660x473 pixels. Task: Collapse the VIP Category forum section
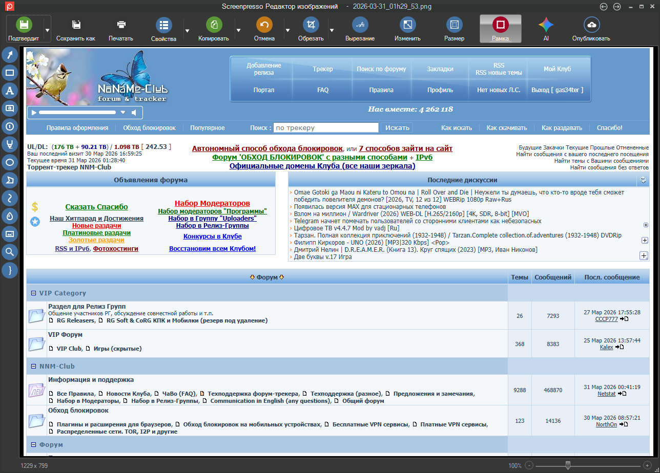pyautogui.click(x=34, y=293)
